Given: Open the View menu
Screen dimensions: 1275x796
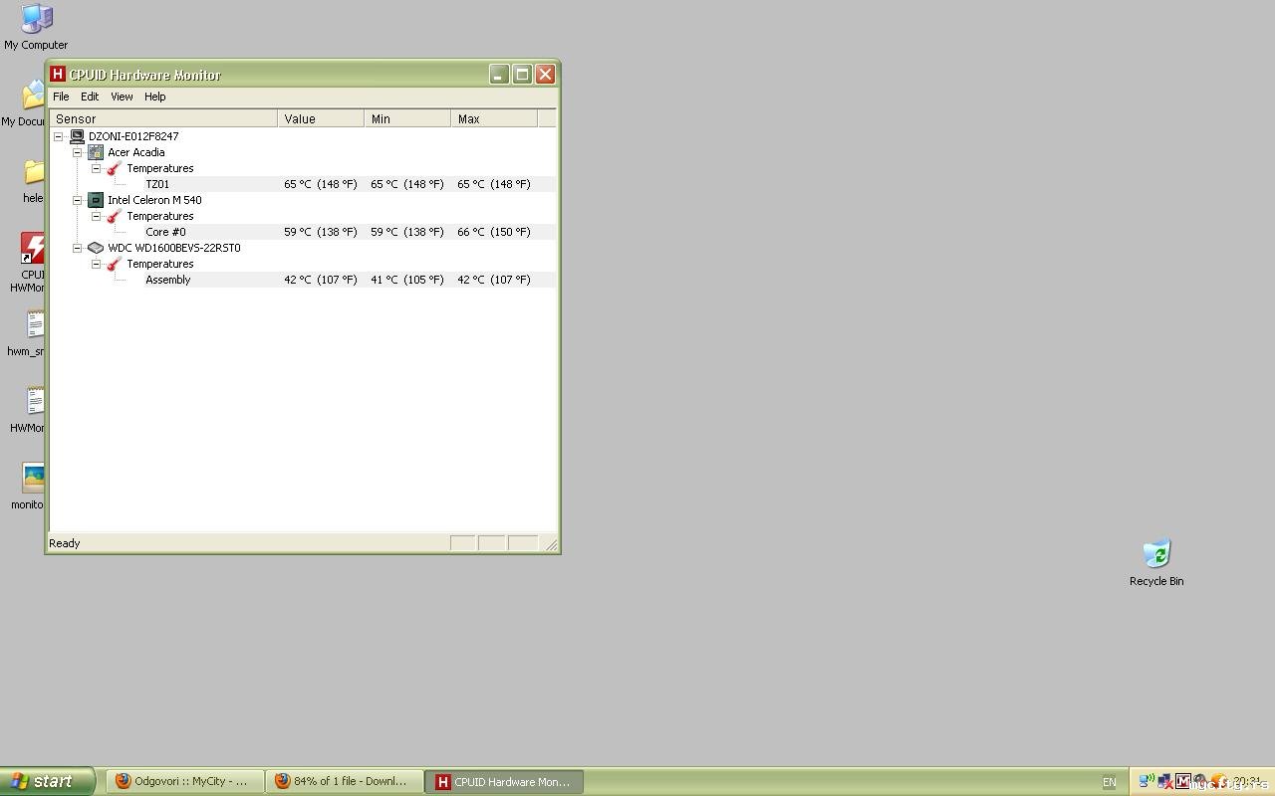Looking at the screenshot, I should pos(122,97).
